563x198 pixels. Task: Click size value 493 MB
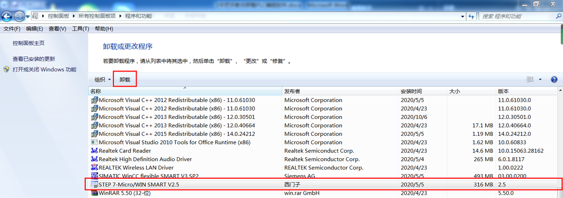pos(483,176)
